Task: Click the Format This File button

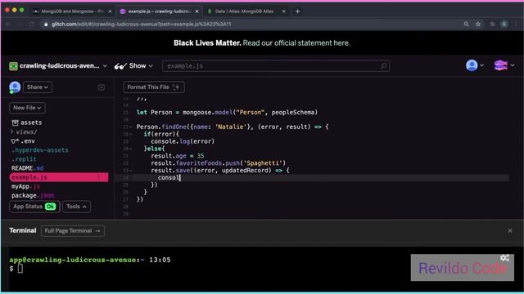Action: tap(153, 87)
